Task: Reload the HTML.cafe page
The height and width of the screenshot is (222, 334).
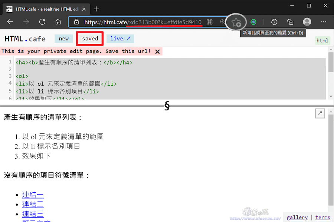Action: [42, 22]
